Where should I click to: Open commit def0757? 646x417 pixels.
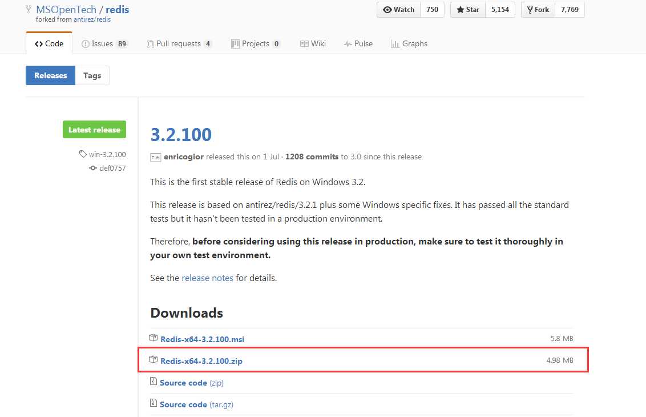point(112,168)
